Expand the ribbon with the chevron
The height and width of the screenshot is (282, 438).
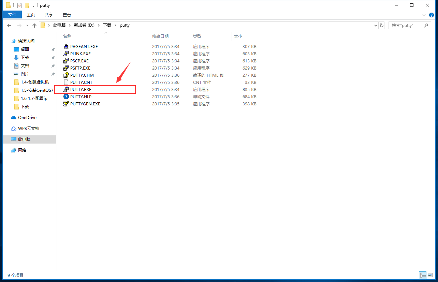coord(424,15)
